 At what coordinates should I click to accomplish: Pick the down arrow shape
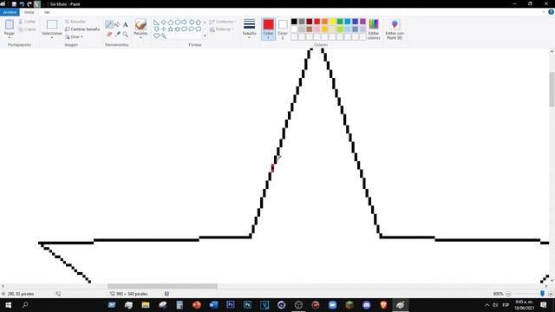156,29
